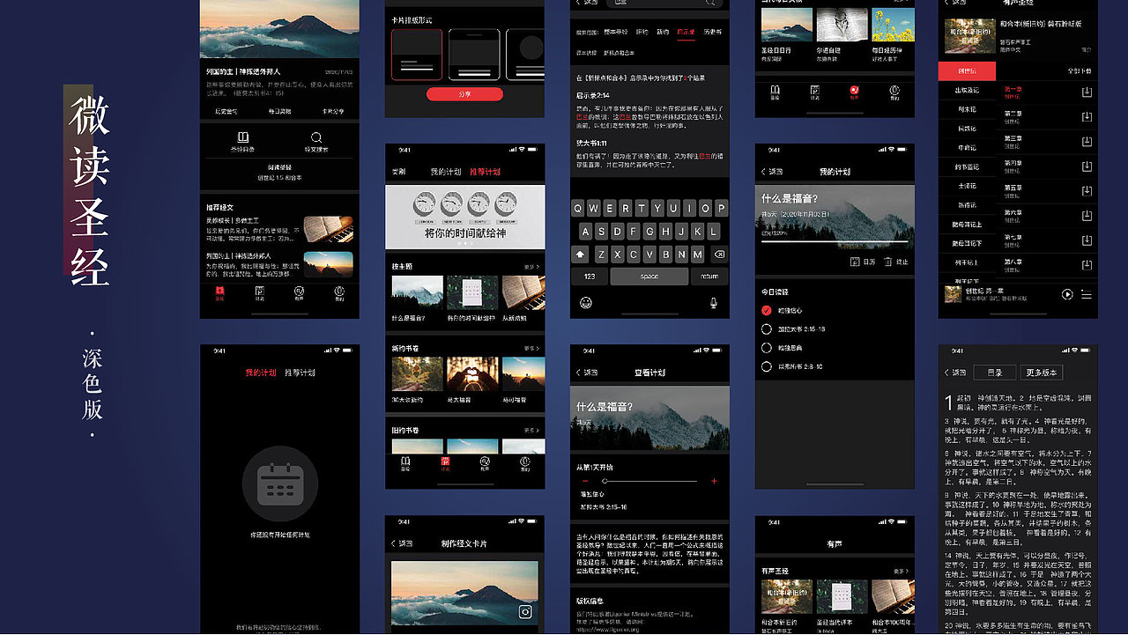Download 第二章 audio chapter

click(1087, 116)
